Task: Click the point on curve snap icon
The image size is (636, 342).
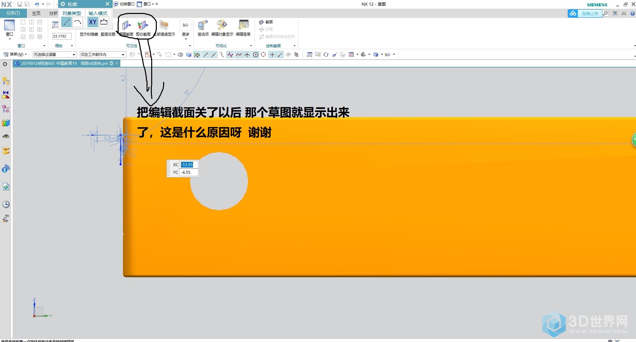Action: [280, 55]
